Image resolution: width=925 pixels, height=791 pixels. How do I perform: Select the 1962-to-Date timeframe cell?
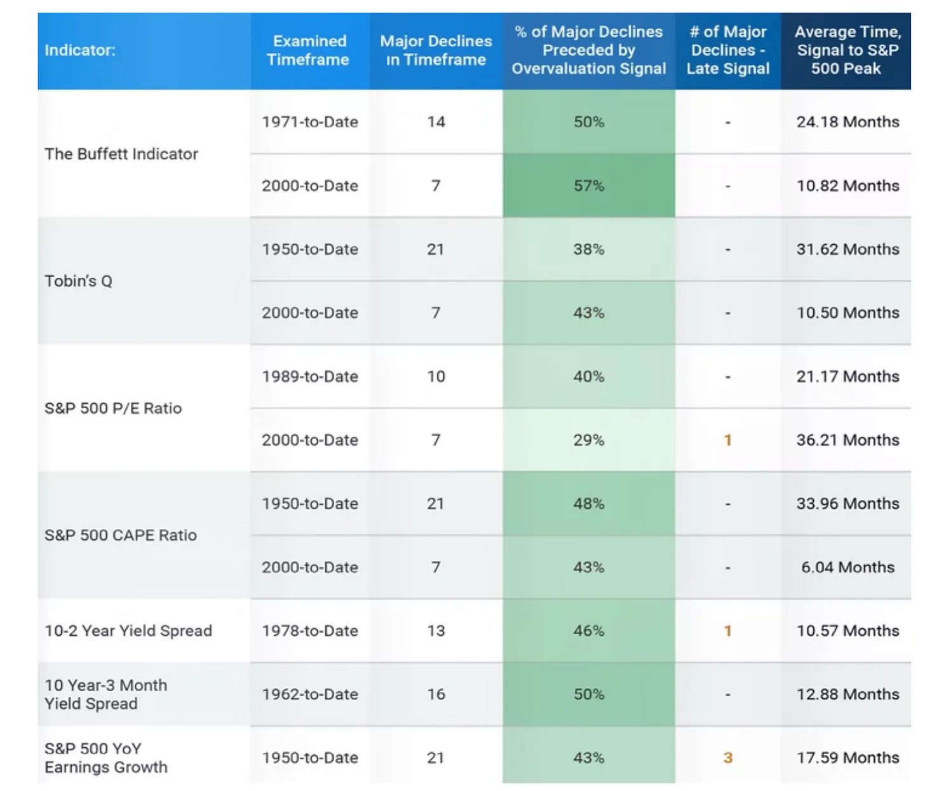coord(310,694)
